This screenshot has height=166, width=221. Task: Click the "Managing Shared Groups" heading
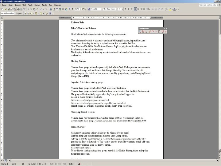(83, 112)
